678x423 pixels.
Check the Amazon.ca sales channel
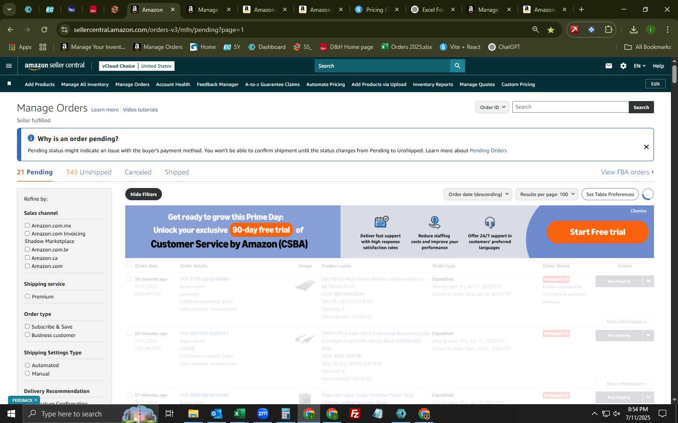pyautogui.click(x=27, y=258)
